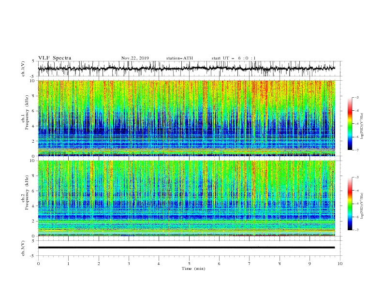Click the ch.2 "Frequency (kHz)" axis title

pyautogui.click(x=27, y=192)
